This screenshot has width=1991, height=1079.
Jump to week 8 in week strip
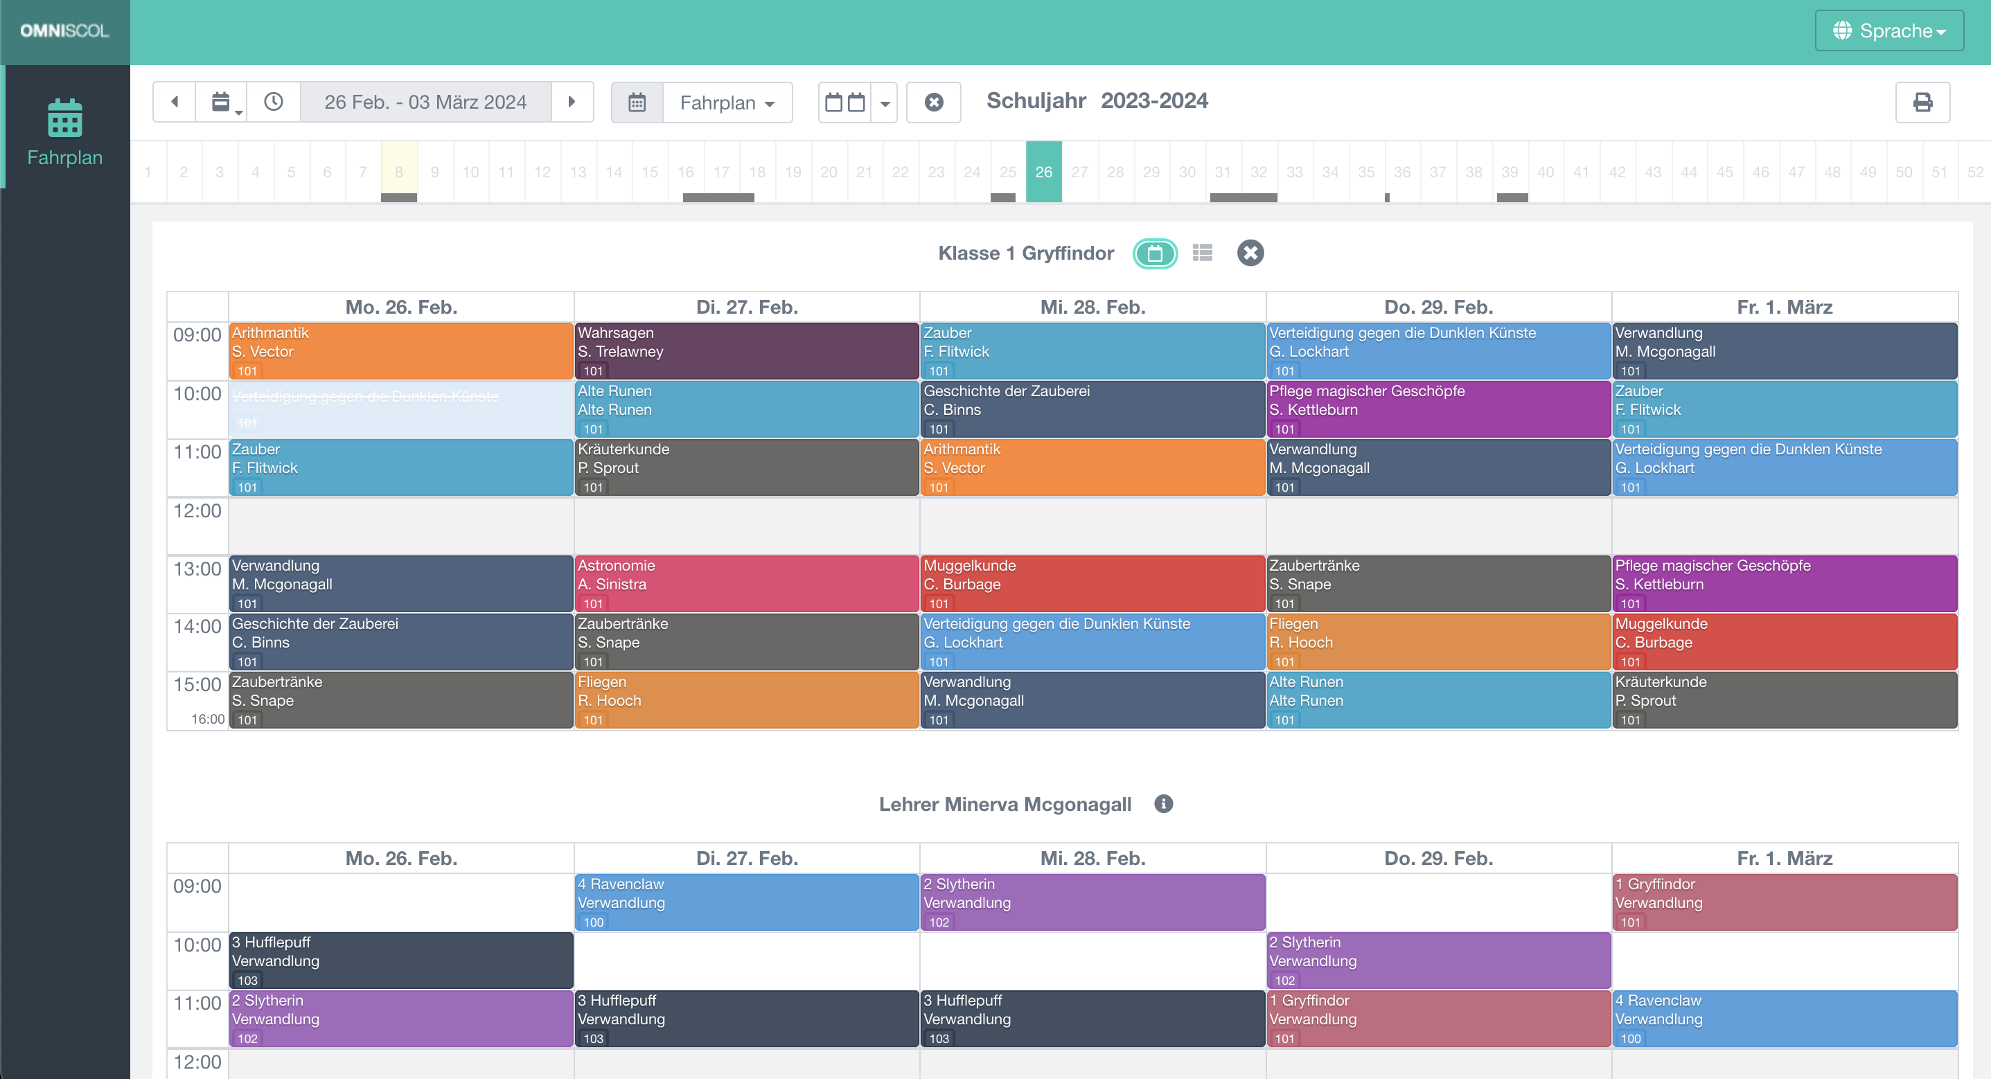[x=399, y=172]
